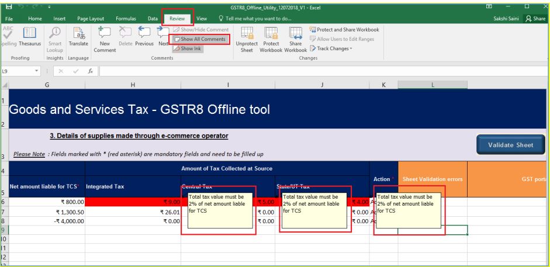Select column K header
The image size is (550, 267).
pos(384,85)
